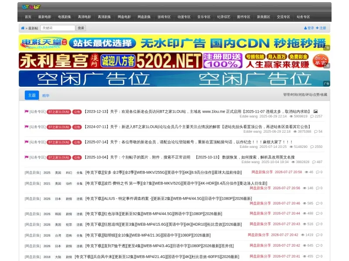The width and height of the screenshot is (349, 261).
Task: Click the eye views icon beside 3875388
Action: 295,132
